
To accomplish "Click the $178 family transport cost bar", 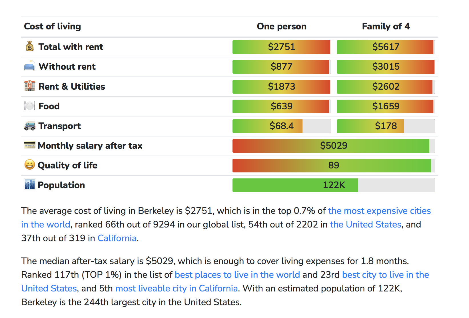I will 386,126.
